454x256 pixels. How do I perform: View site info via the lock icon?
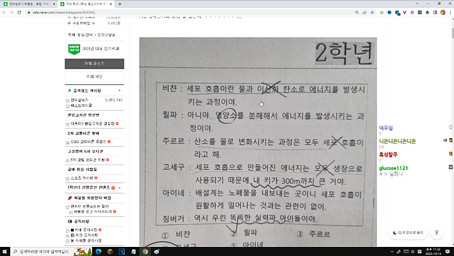click(29, 12)
